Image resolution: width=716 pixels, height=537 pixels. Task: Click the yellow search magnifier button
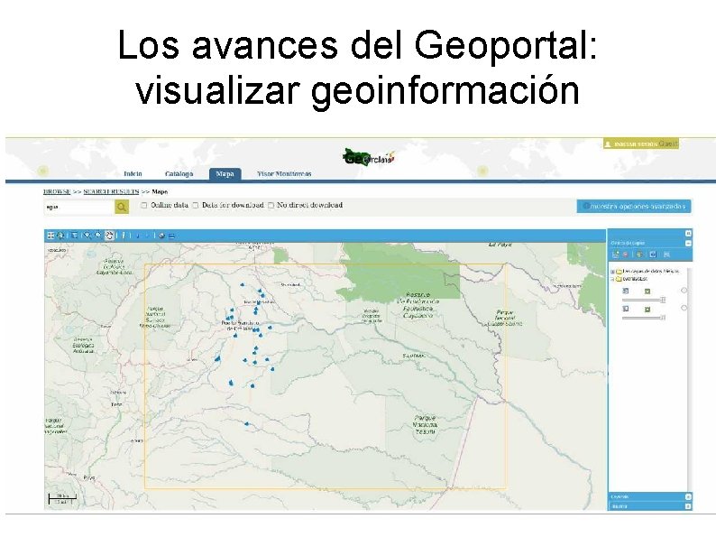pyautogui.click(x=122, y=207)
